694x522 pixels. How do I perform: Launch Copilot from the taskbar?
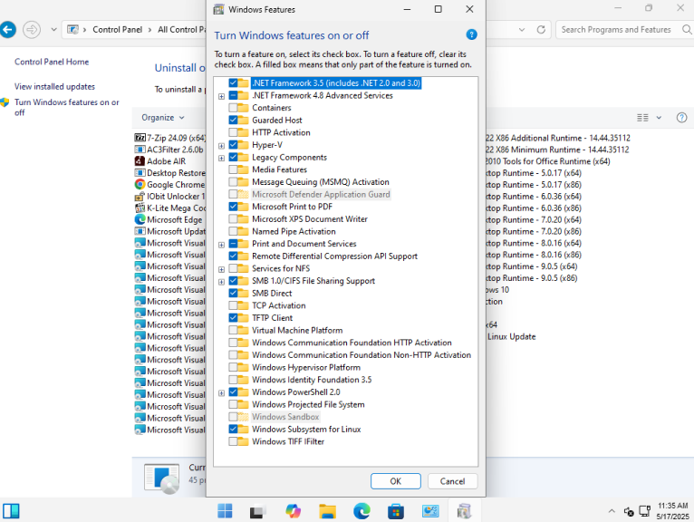[x=293, y=511]
